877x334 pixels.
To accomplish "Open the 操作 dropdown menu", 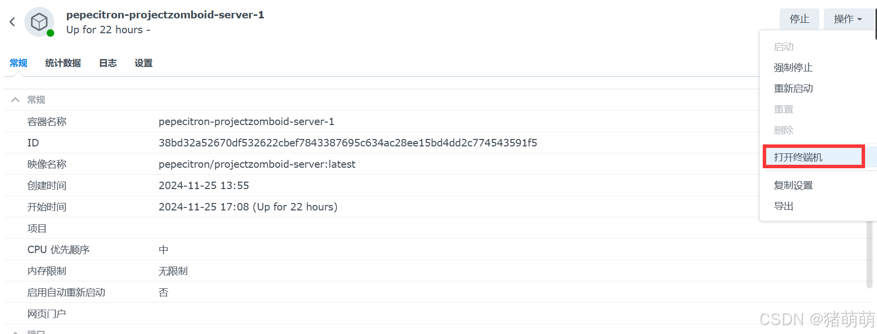I will (x=848, y=19).
